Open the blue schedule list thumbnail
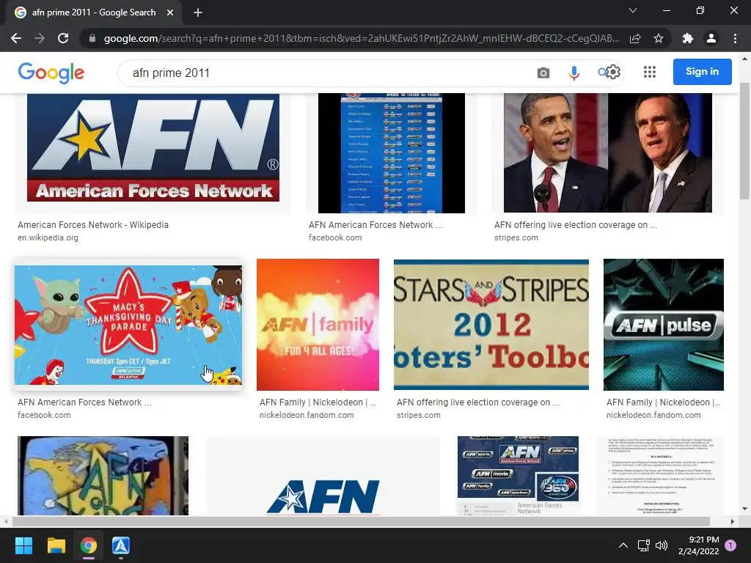This screenshot has height=563, width=751. 392,153
